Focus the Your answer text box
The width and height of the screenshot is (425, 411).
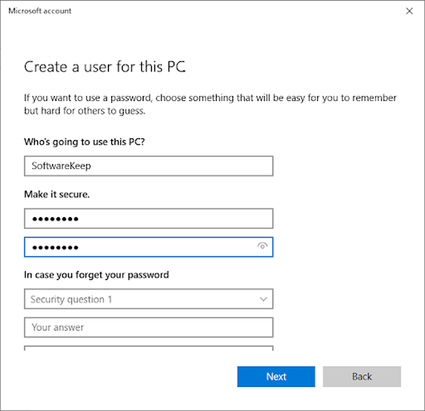[149, 328]
